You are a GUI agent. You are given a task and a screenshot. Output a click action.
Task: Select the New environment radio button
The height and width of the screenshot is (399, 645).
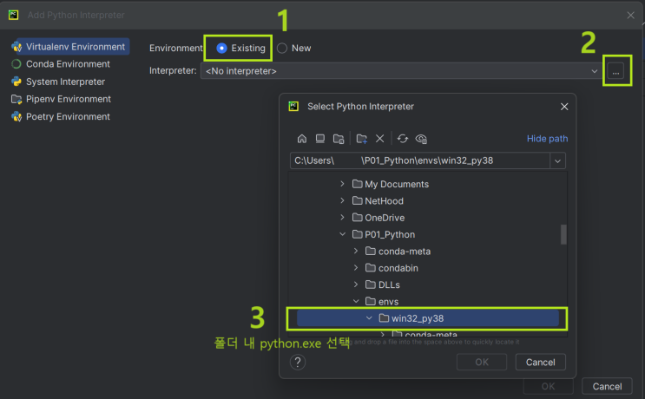point(282,48)
